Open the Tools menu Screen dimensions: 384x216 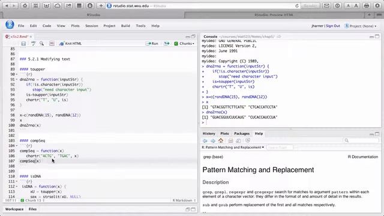coord(140,26)
